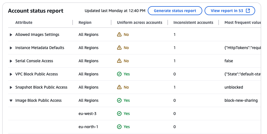Open View report in S3 link
This screenshot has height=134, width=267.
tap(227, 11)
